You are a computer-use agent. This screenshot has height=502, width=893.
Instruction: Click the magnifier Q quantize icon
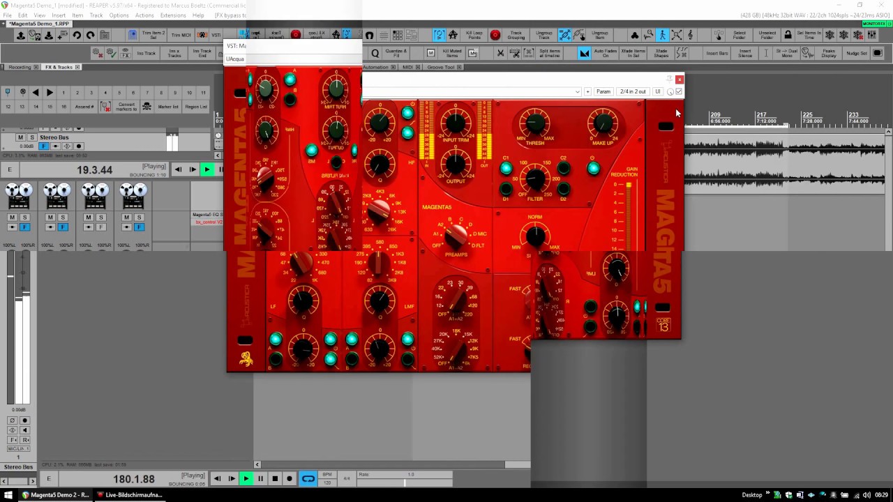pos(375,53)
